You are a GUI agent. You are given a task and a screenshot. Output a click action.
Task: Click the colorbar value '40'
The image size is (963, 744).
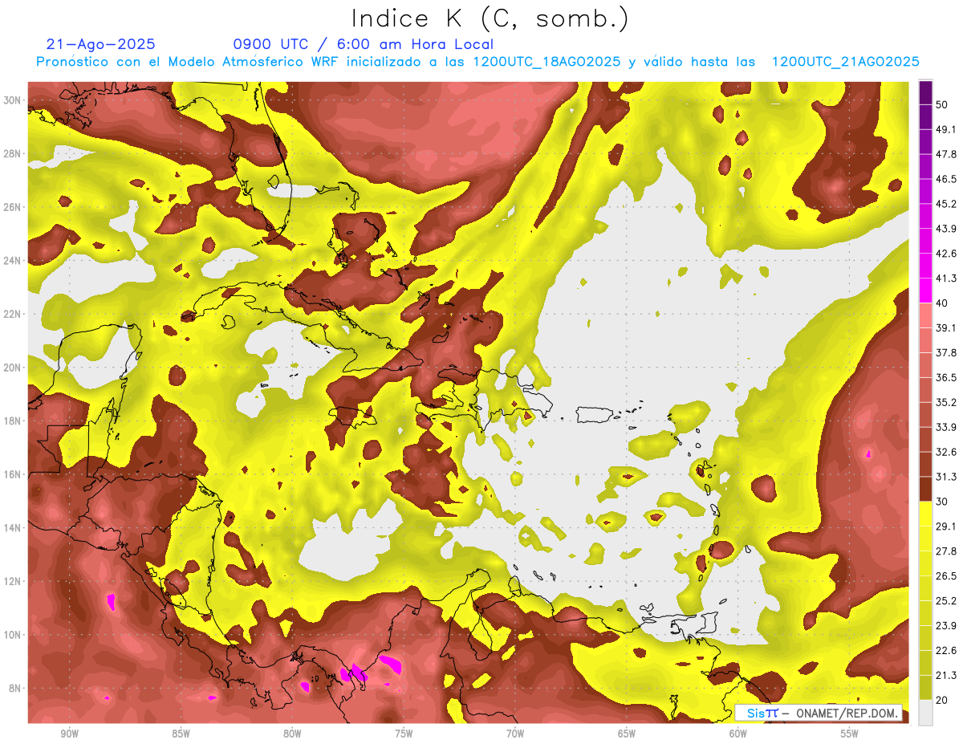click(942, 303)
